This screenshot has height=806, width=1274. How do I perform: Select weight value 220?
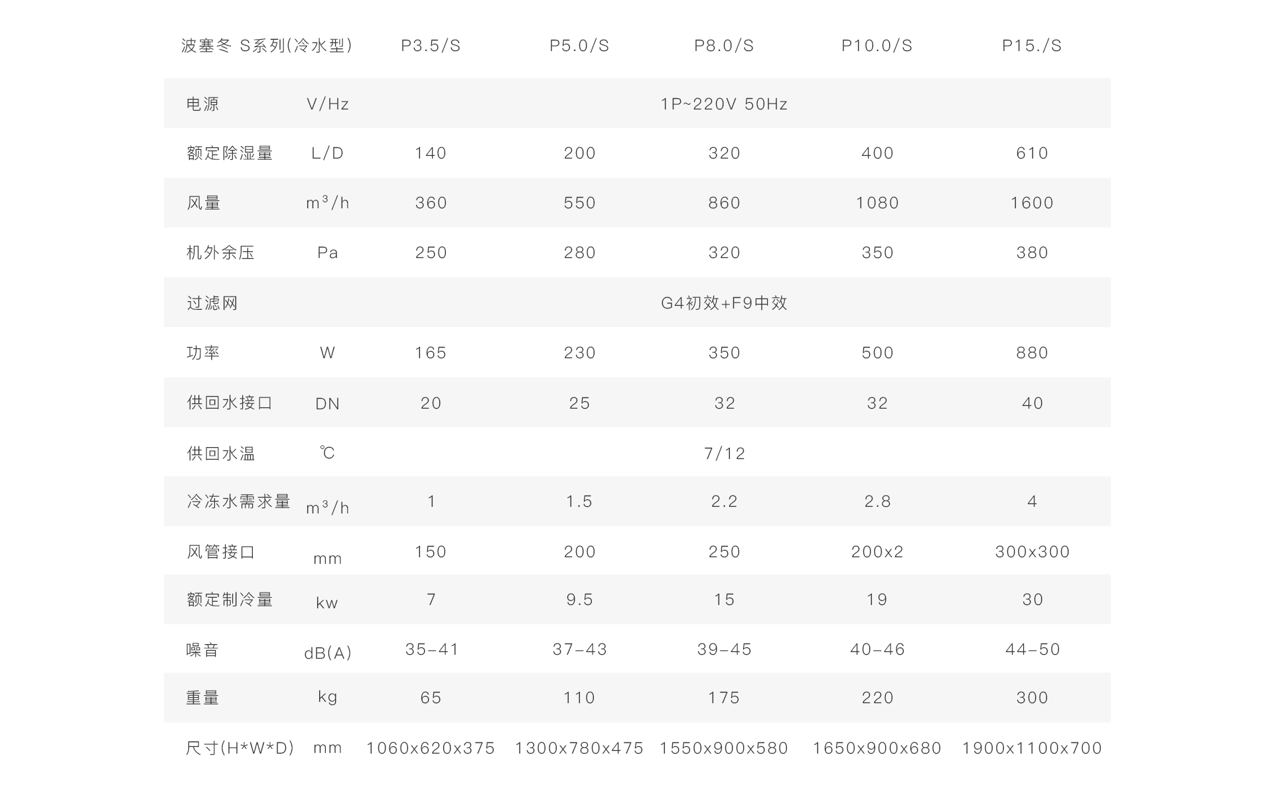pos(877,698)
